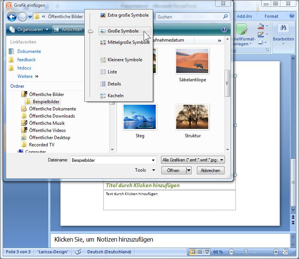Image resolution: width=299 pixels, height=259 pixels.
Task: Switch to Normal view icon
Action: [x=193, y=252]
